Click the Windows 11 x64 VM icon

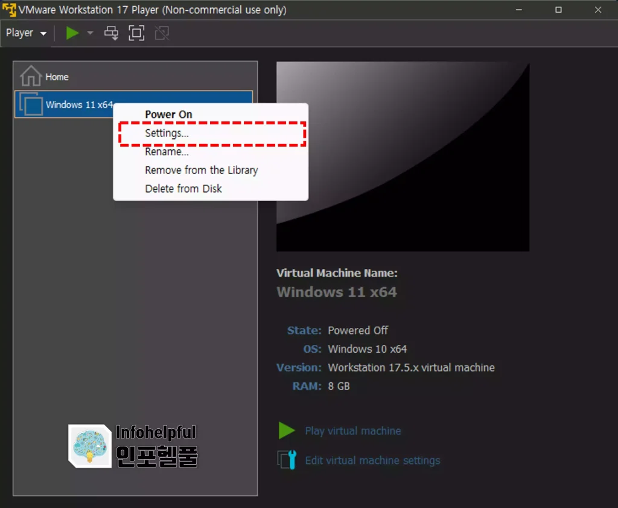pos(31,104)
